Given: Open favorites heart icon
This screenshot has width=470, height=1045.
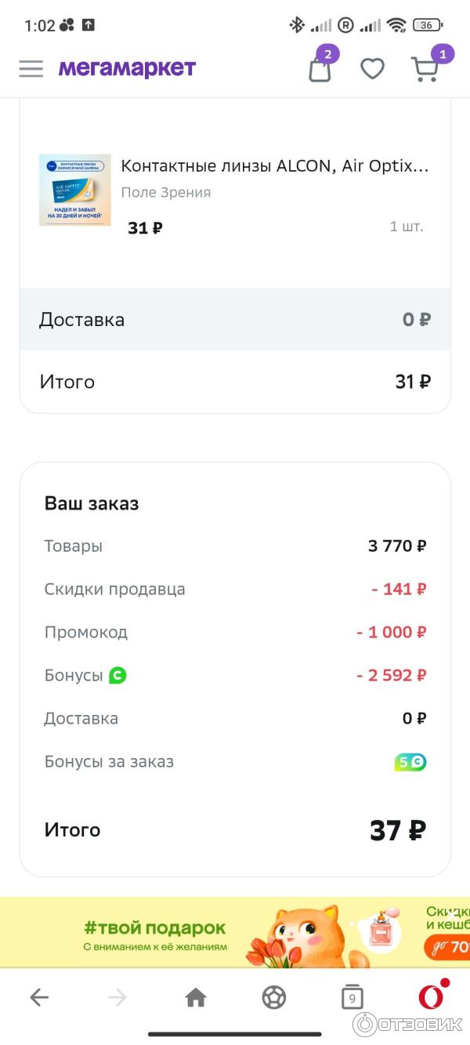Looking at the screenshot, I should point(372,69).
